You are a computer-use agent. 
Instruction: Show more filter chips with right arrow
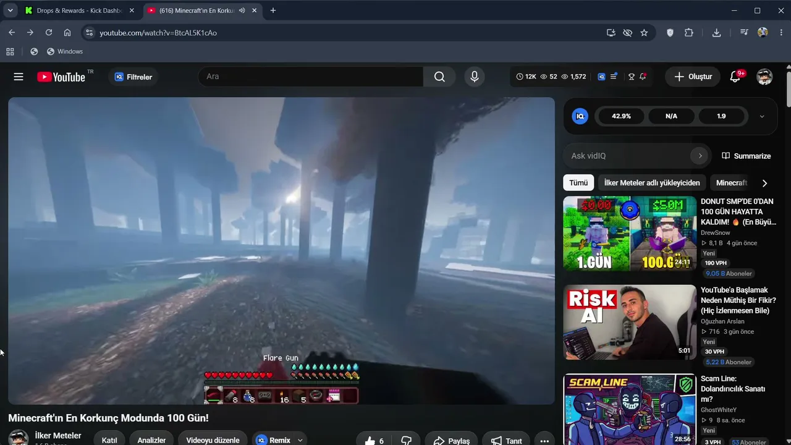(764, 183)
